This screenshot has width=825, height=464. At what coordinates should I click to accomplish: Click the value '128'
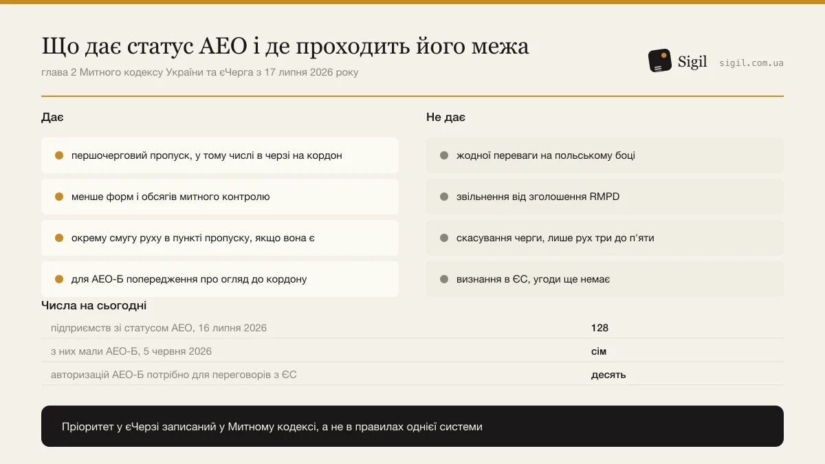tap(599, 328)
